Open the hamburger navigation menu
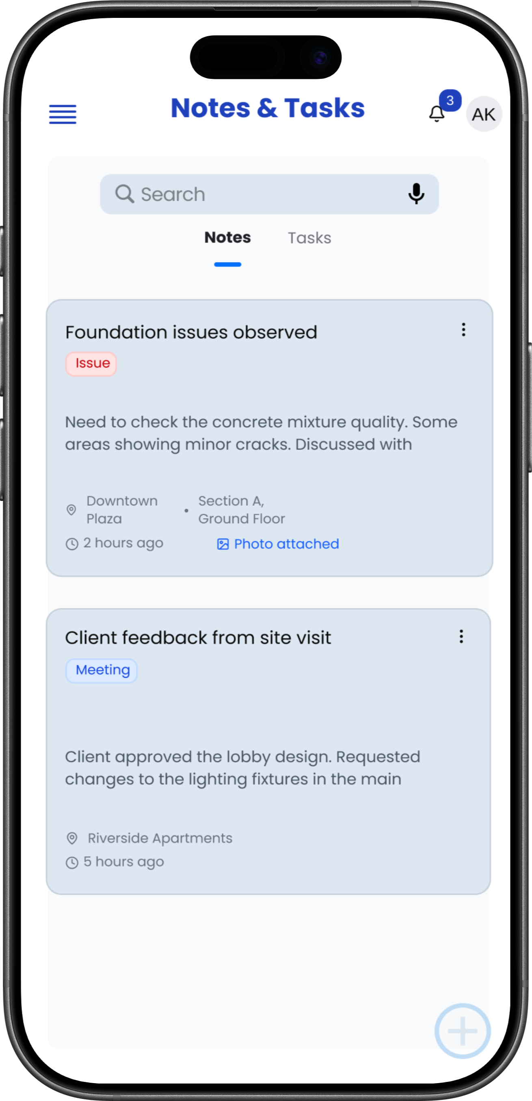Screen dimensions: 532x1101 pos(63,114)
